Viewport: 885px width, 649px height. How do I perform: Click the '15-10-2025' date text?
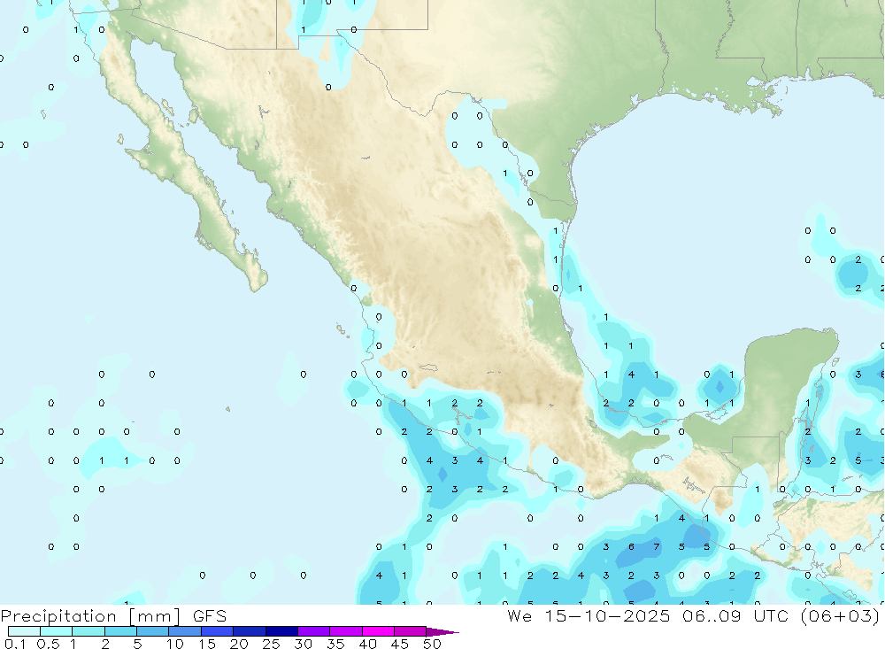pos(607,615)
